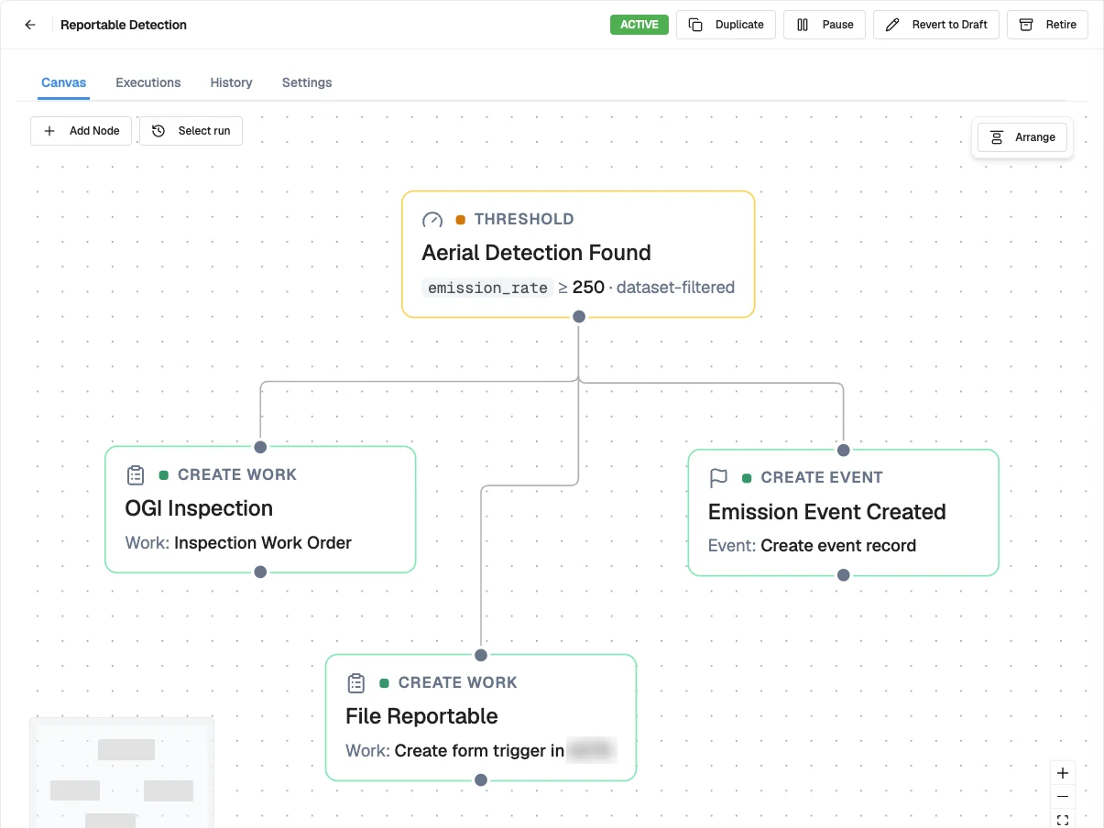Select the Emission Event Created node title
The width and height of the screenshot is (1104, 828).
point(826,512)
